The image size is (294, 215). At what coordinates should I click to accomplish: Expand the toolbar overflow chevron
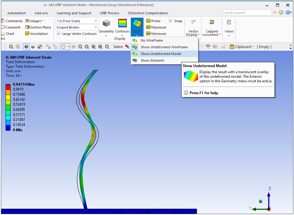pyautogui.click(x=290, y=47)
